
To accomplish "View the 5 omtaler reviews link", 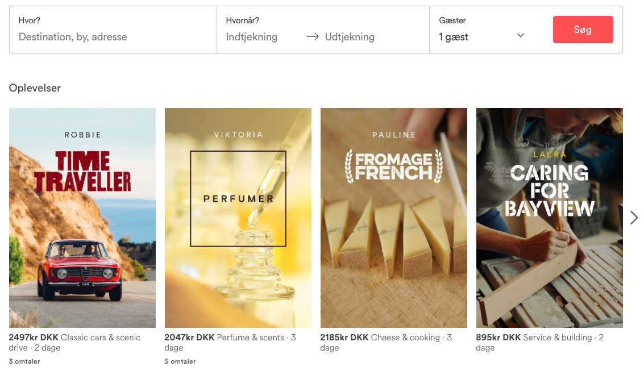I will point(180,361).
